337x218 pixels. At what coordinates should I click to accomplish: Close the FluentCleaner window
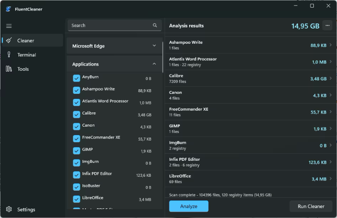(329, 6)
